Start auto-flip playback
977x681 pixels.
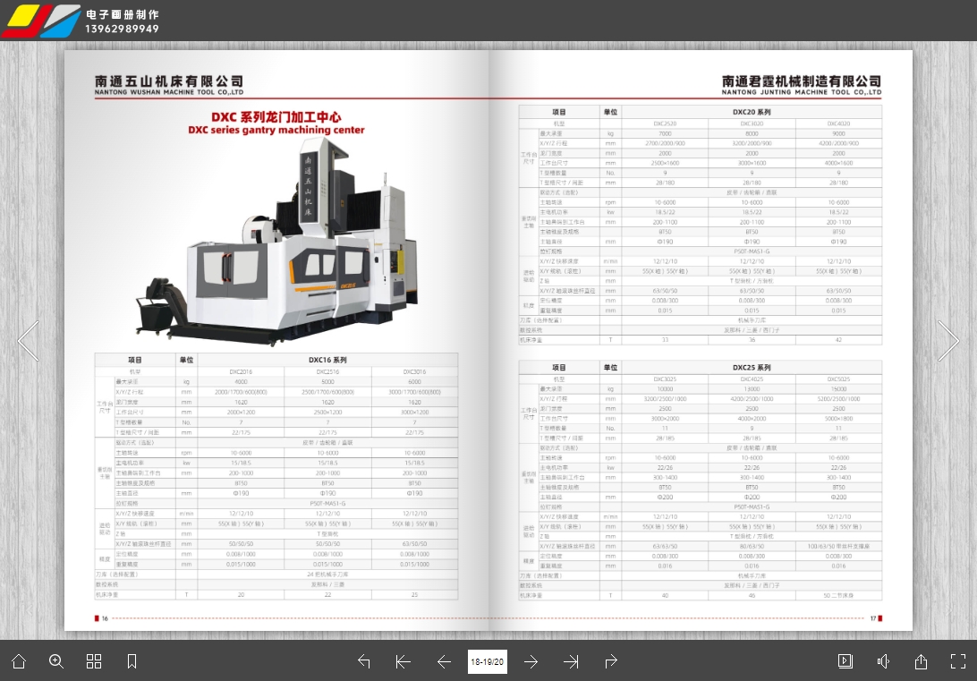845,661
